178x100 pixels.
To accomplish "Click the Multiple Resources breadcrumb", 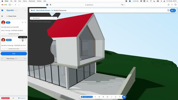I will tap(60, 10).
